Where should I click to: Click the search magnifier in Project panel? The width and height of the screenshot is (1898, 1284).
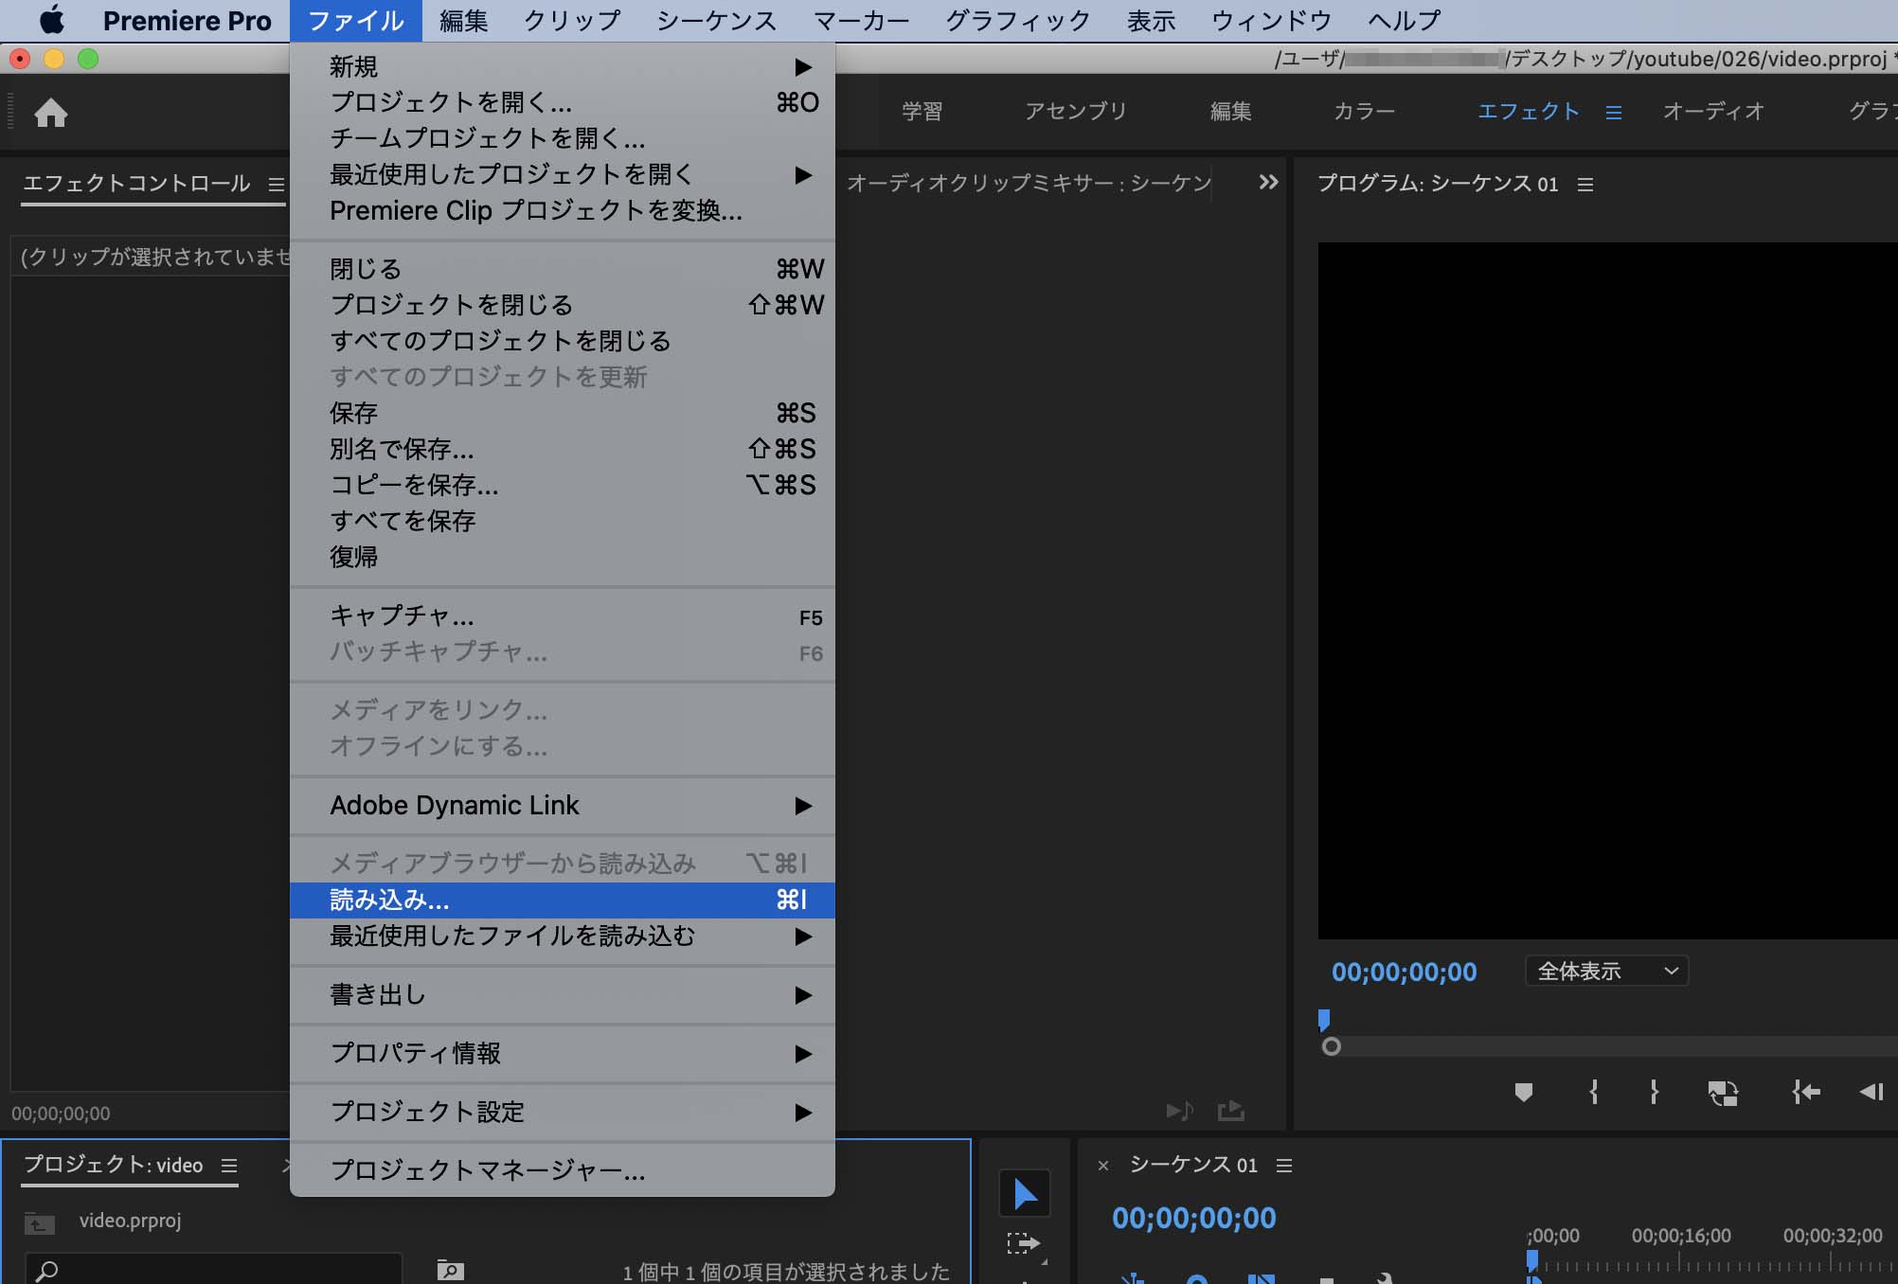(x=46, y=1271)
